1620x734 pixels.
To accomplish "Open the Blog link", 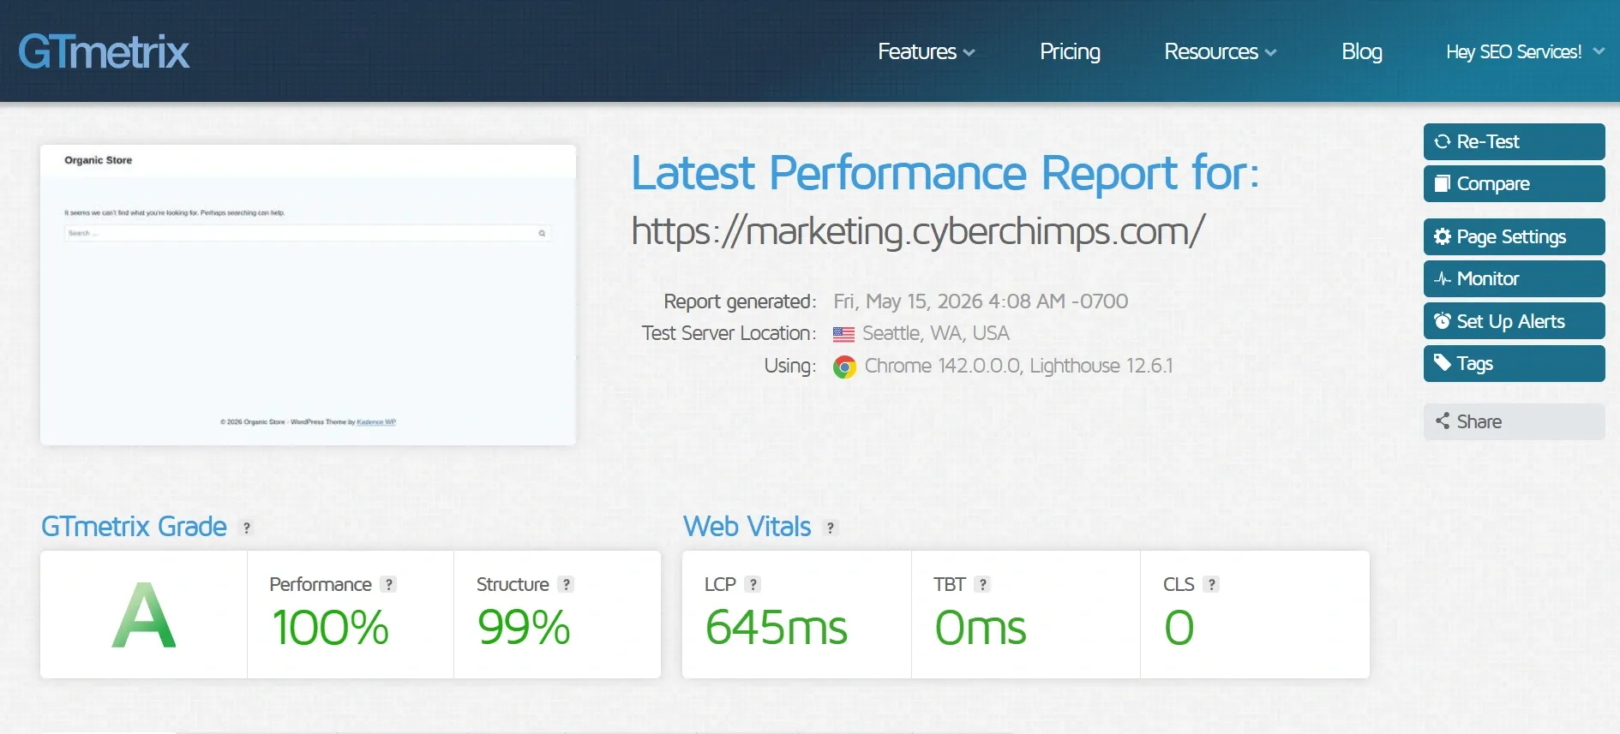I will [x=1362, y=51].
